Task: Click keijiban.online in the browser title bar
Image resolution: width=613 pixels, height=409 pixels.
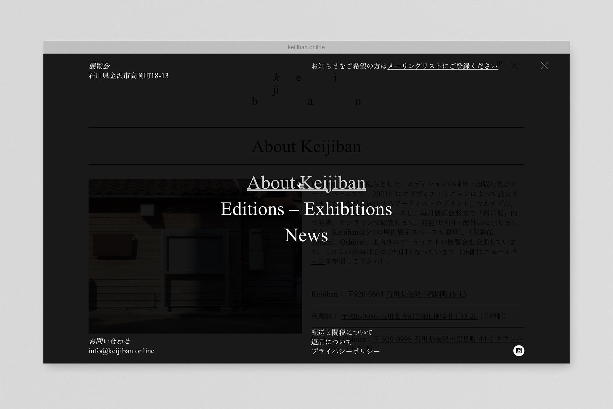Action: coord(306,47)
